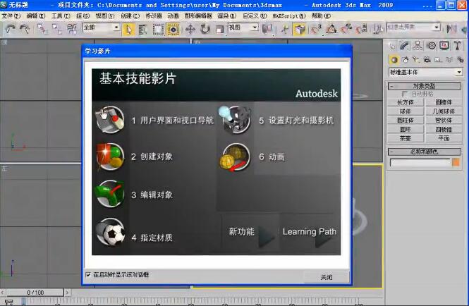
Task: Click the Use Pivot Point Center icon
Action: (267, 30)
